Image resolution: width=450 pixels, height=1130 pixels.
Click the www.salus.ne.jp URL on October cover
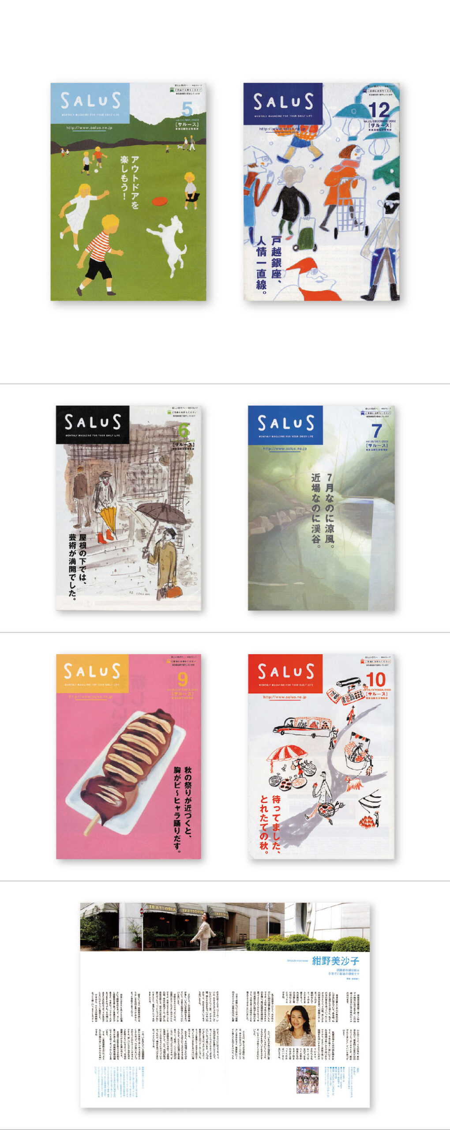[x=285, y=697]
